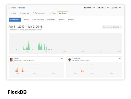The image size is (131, 99).
Task: Click the freels avatar image
Action: coord(12,60)
